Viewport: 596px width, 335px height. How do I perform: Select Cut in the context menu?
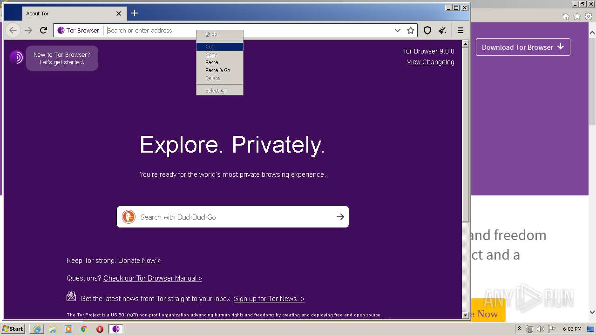pos(220,47)
